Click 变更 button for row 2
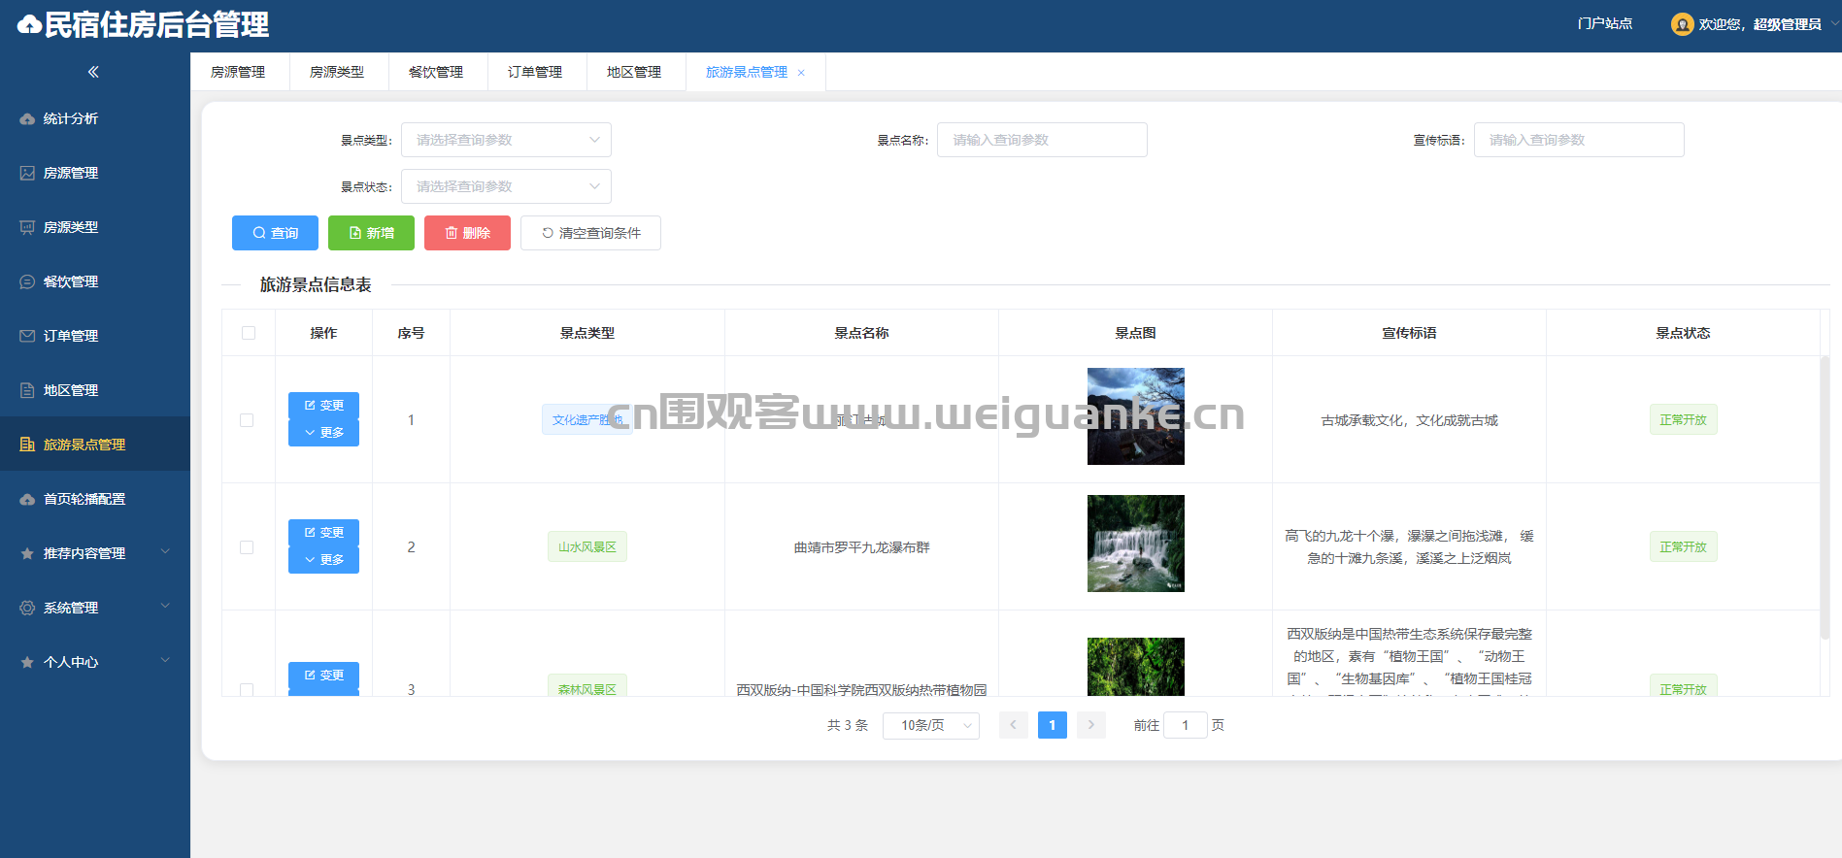Viewport: 1842px width, 858px height. (323, 533)
